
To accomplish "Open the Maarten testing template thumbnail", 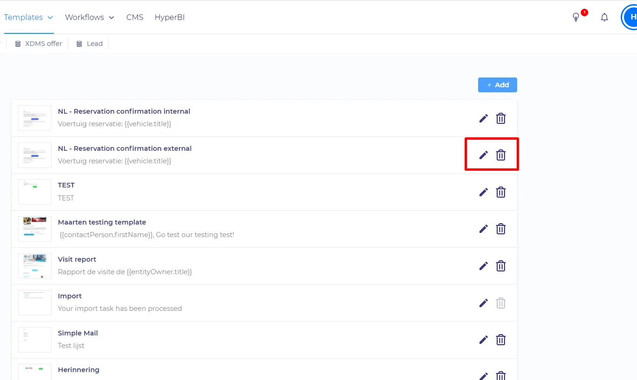I will (x=35, y=229).
